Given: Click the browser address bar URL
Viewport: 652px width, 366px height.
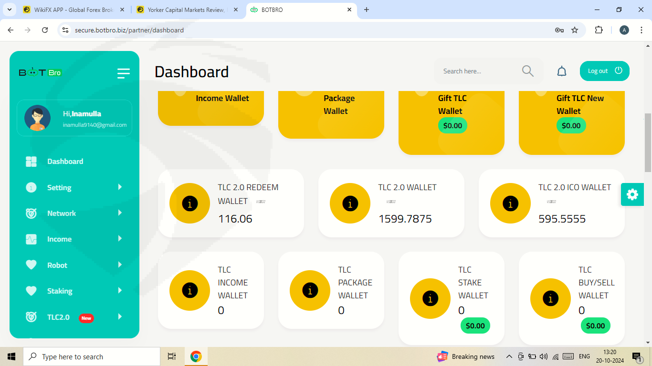Looking at the screenshot, I should point(129,30).
